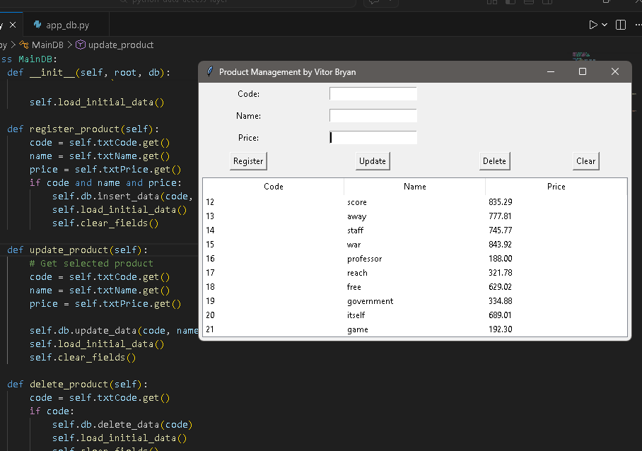The width and height of the screenshot is (642, 451).
Task: Click the feather icon in Product Management title bar
Action: coord(209,71)
